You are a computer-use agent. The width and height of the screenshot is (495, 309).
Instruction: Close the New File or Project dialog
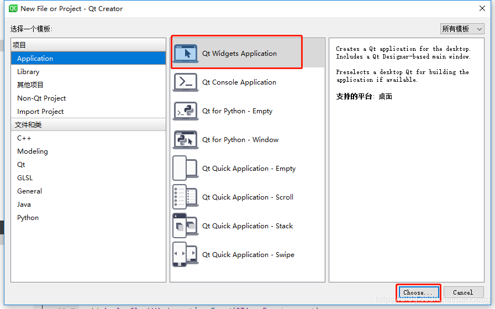(482, 8)
